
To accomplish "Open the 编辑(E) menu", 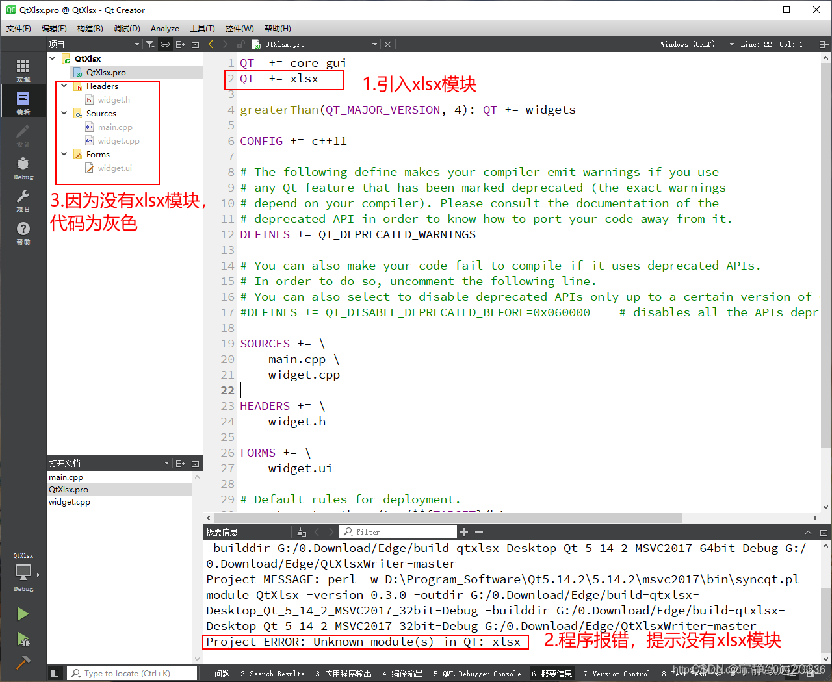I will 54,28.
